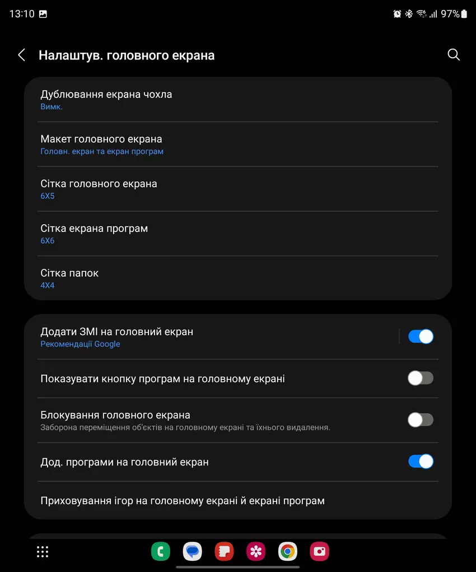Viewport: 476px width, 572px height.
Task: Turn on 'Блокування головного екрана' switch
Action: [420, 420]
